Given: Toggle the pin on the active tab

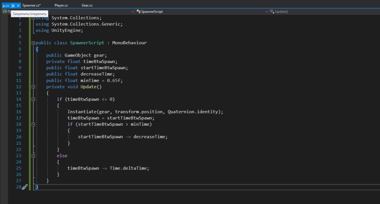Looking at the screenshot, I should [x=13, y=6].
